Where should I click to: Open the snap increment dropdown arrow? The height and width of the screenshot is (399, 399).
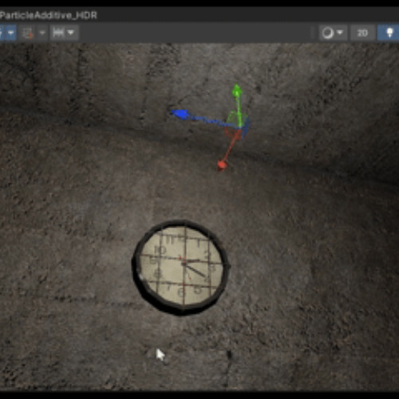[71, 33]
